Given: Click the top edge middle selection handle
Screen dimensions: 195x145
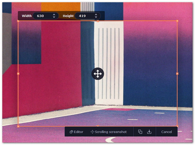Looking at the screenshot, I should (98, 21).
